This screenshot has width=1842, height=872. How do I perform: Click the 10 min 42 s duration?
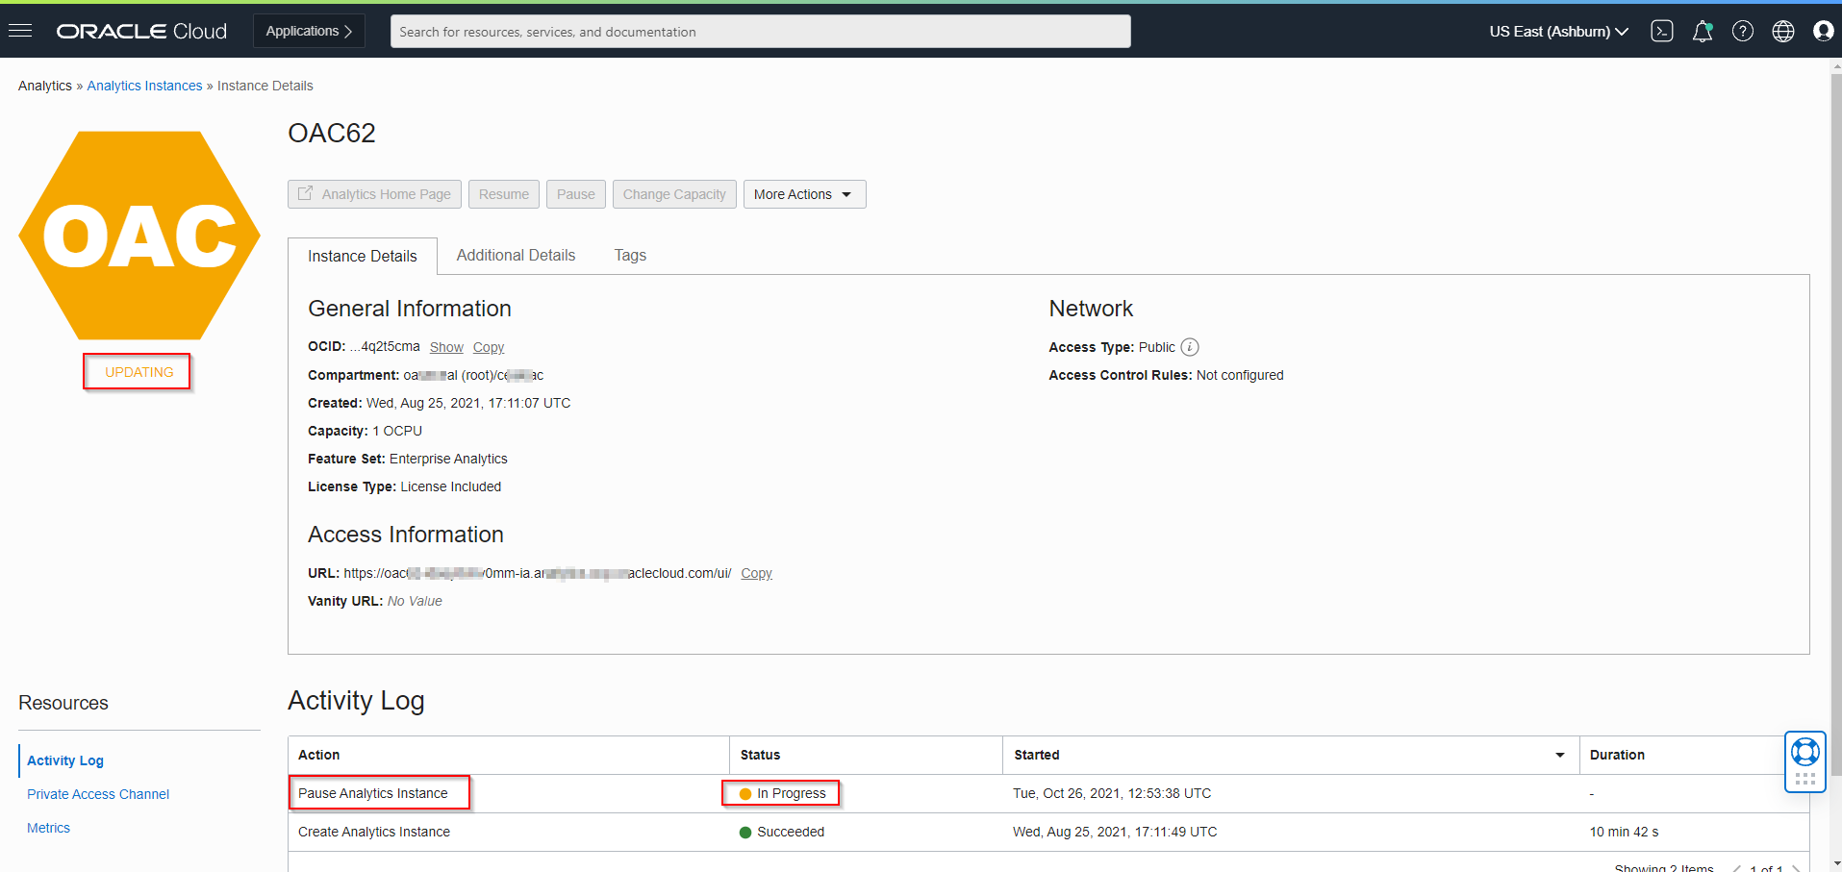point(1624,832)
